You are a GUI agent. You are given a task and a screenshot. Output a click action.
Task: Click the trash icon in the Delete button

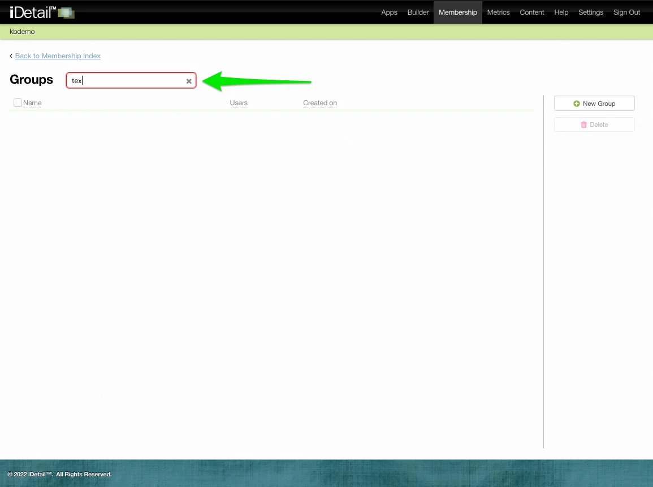(584, 124)
